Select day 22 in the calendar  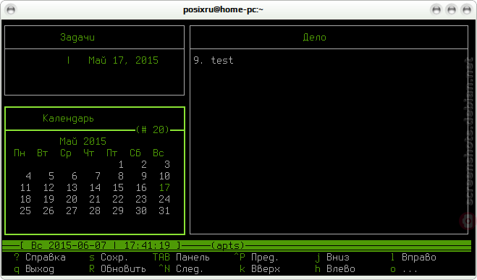pyautogui.click(x=118, y=199)
